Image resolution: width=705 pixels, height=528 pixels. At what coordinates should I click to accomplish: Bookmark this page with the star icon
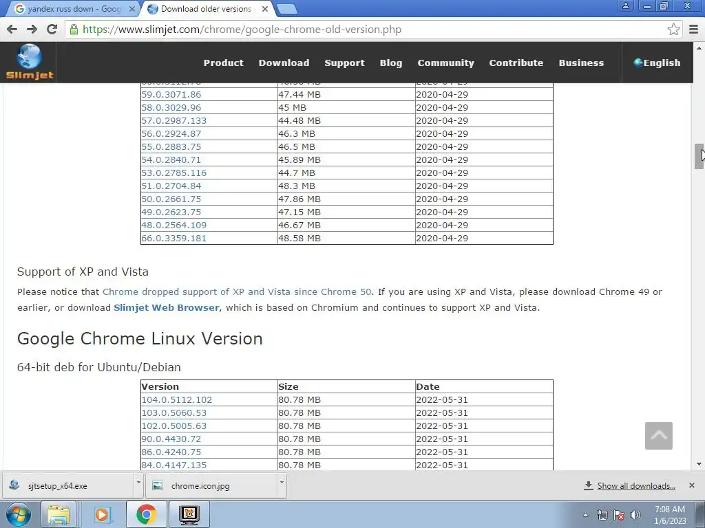tap(673, 30)
